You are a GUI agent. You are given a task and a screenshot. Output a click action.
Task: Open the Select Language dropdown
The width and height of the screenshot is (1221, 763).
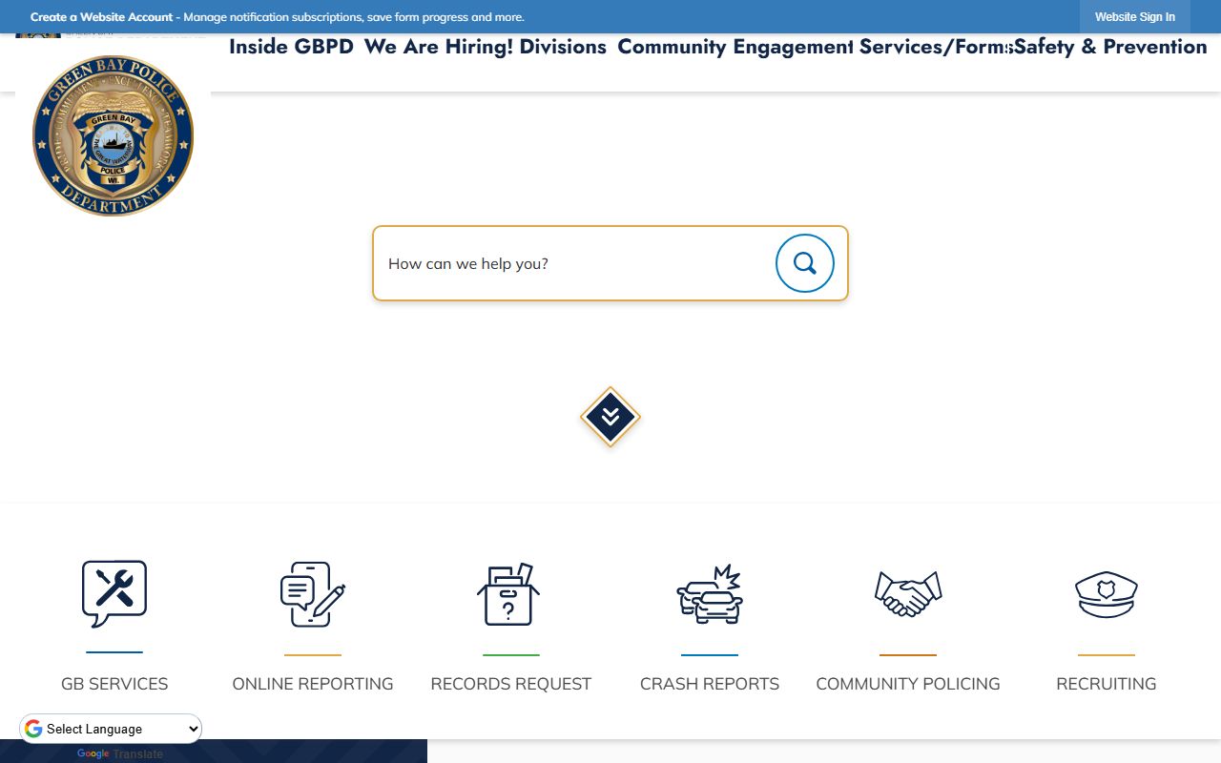tap(111, 729)
